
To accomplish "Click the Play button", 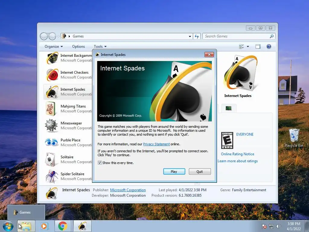I will 174,172.
